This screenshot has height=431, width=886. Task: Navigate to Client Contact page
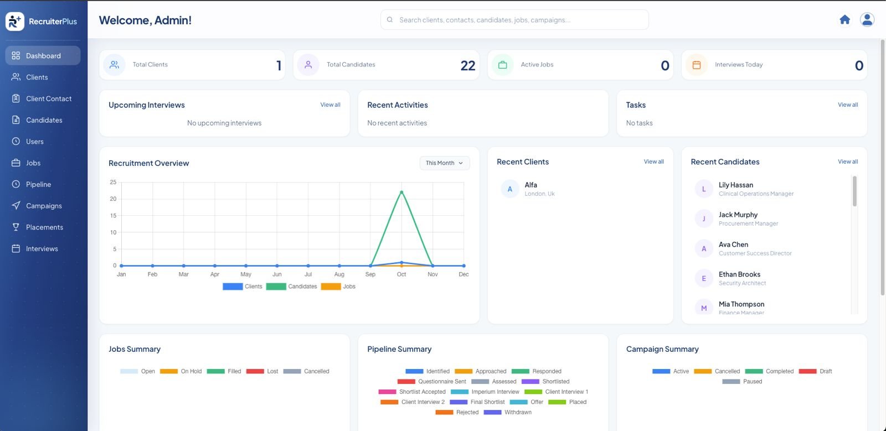(43, 98)
